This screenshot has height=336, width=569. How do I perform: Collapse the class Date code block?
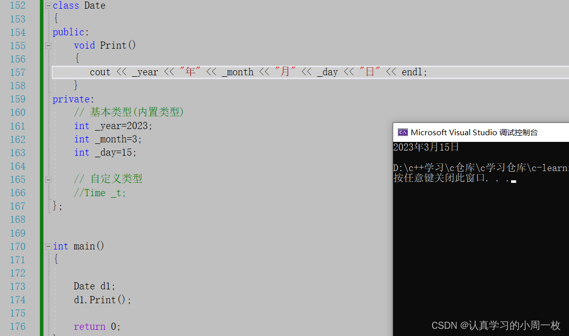[48, 6]
